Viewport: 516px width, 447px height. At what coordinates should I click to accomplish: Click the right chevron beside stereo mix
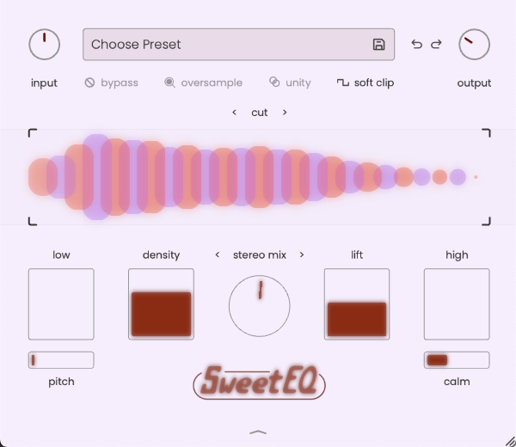[x=302, y=254]
